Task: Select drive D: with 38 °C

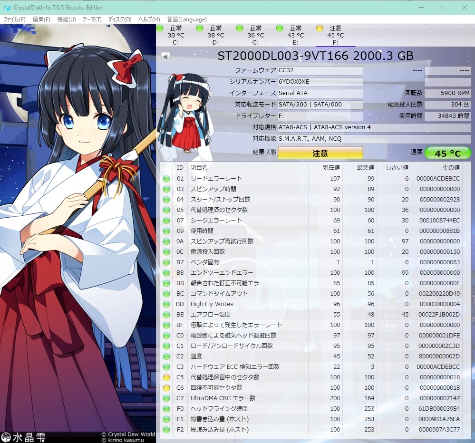Action: tap(200, 29)
